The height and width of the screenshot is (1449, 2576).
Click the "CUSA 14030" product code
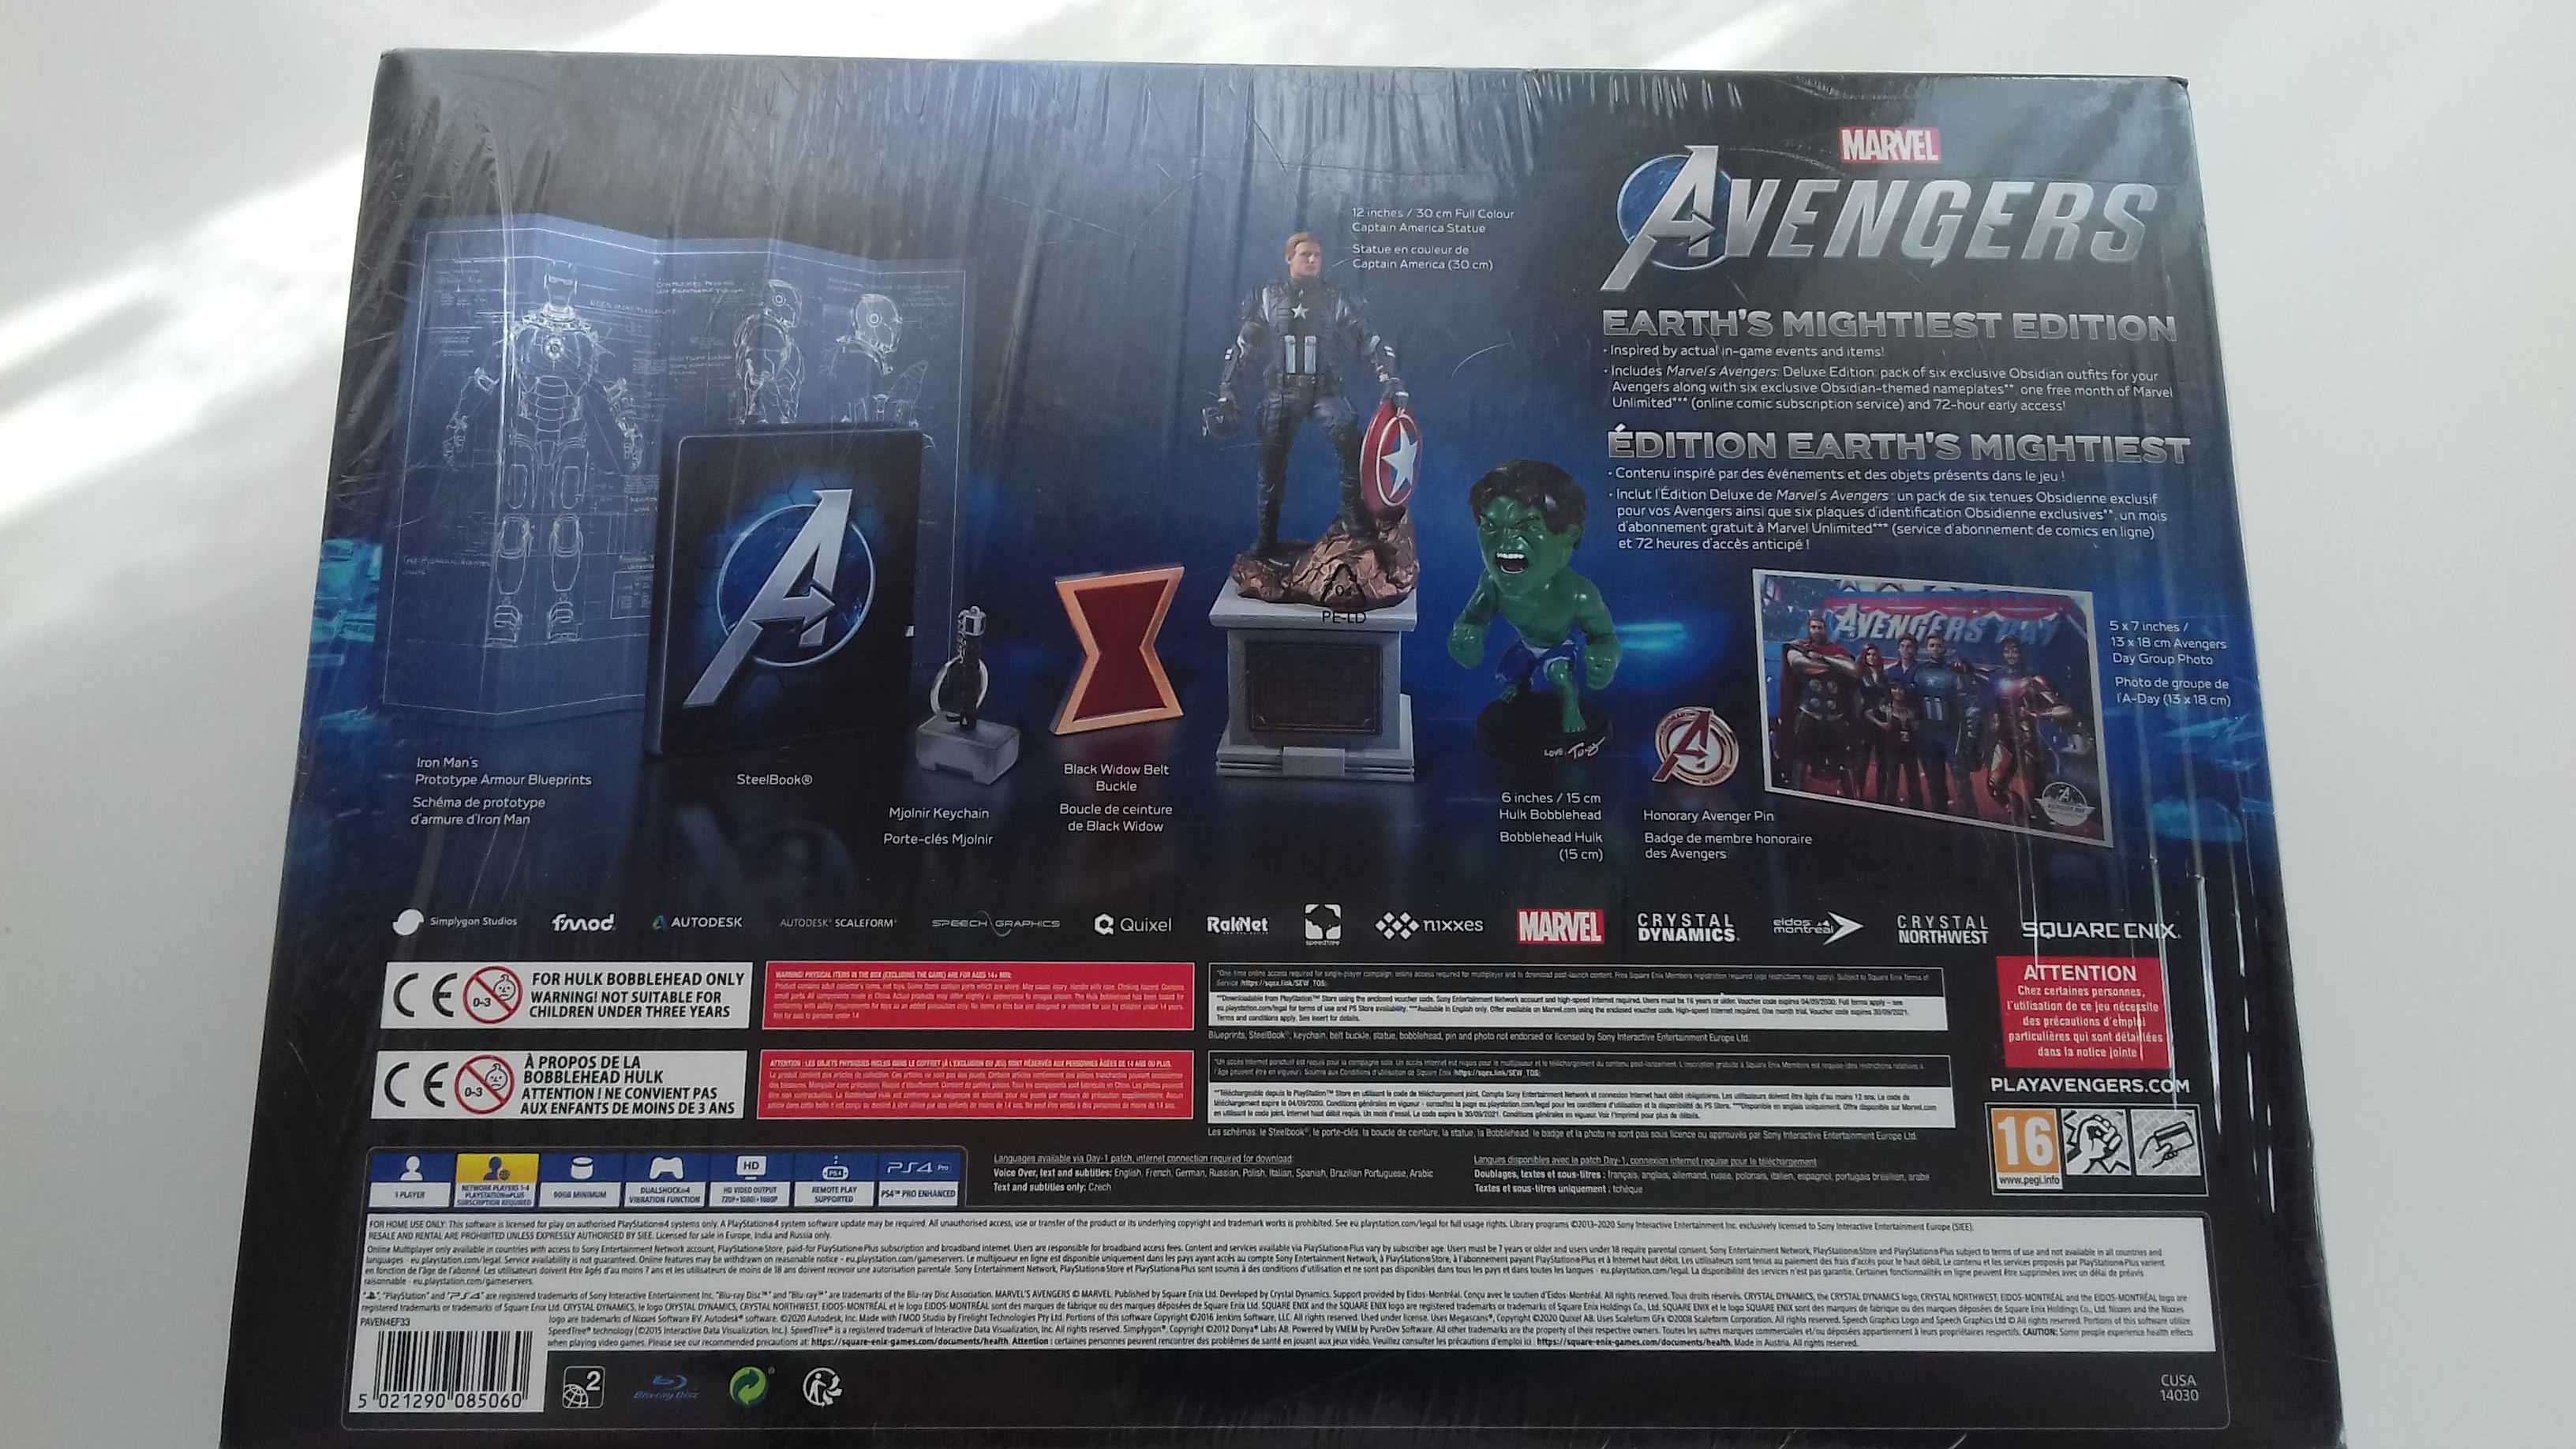(x=2178, y=1387)
